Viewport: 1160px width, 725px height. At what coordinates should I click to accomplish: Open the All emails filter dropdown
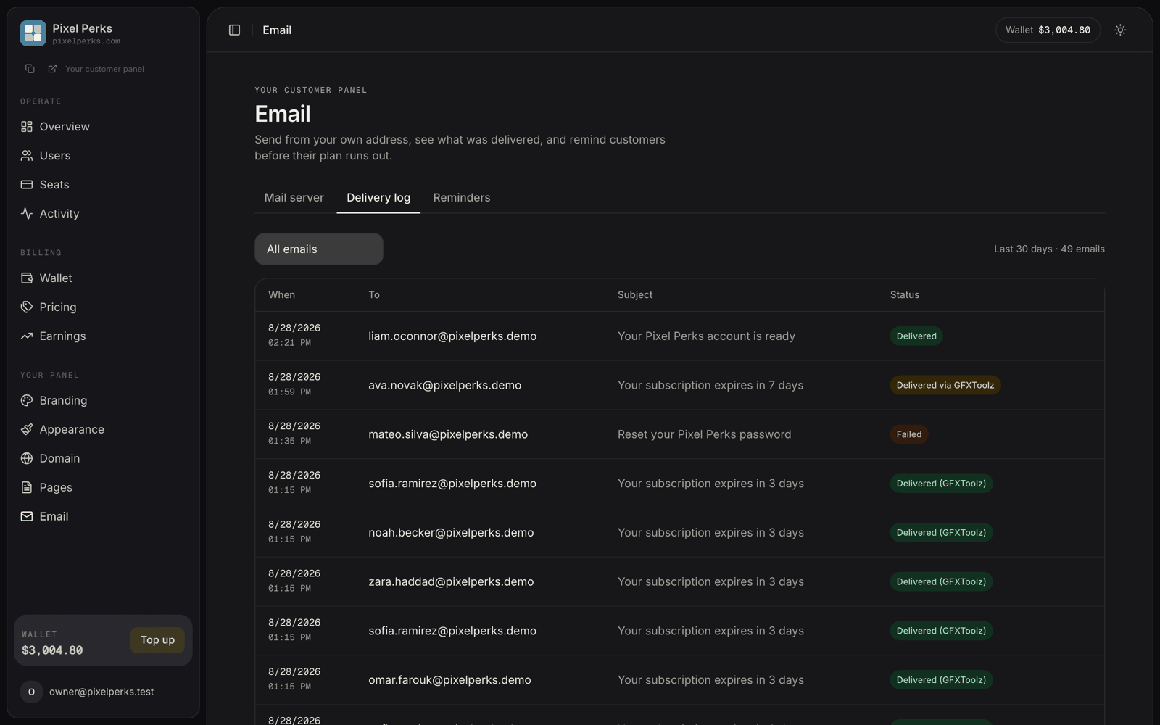coord(319,249)
